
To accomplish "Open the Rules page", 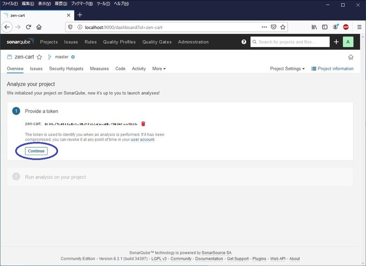I will pyautogui.click(x=91, y=42).
